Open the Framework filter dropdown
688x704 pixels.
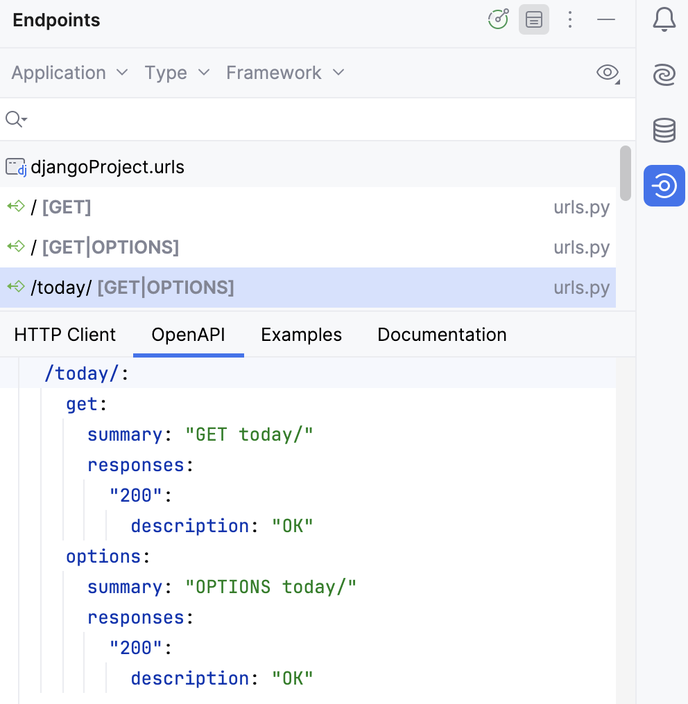click(x=284, y=73)
